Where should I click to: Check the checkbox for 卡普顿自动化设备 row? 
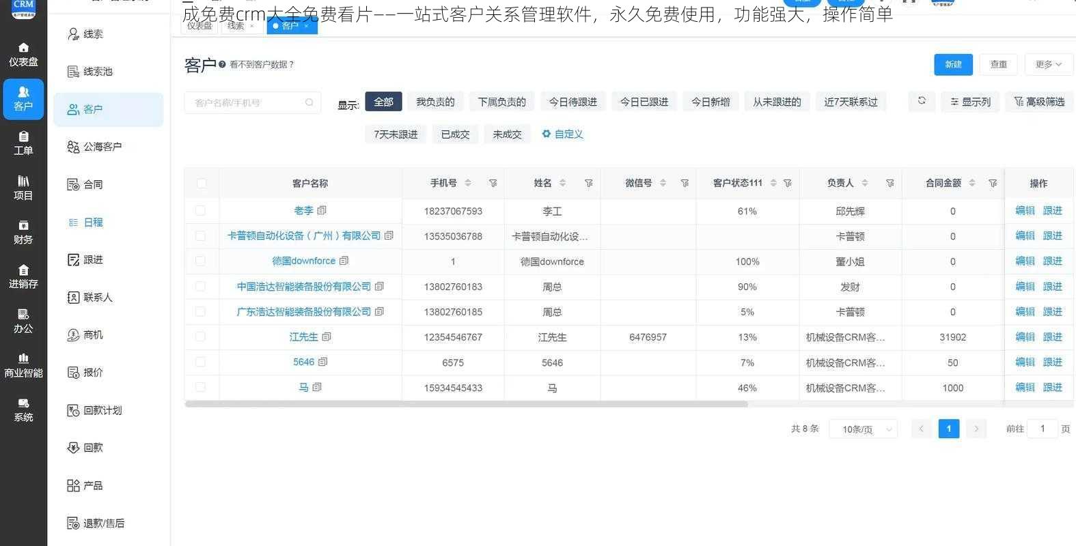pos(200,235)
